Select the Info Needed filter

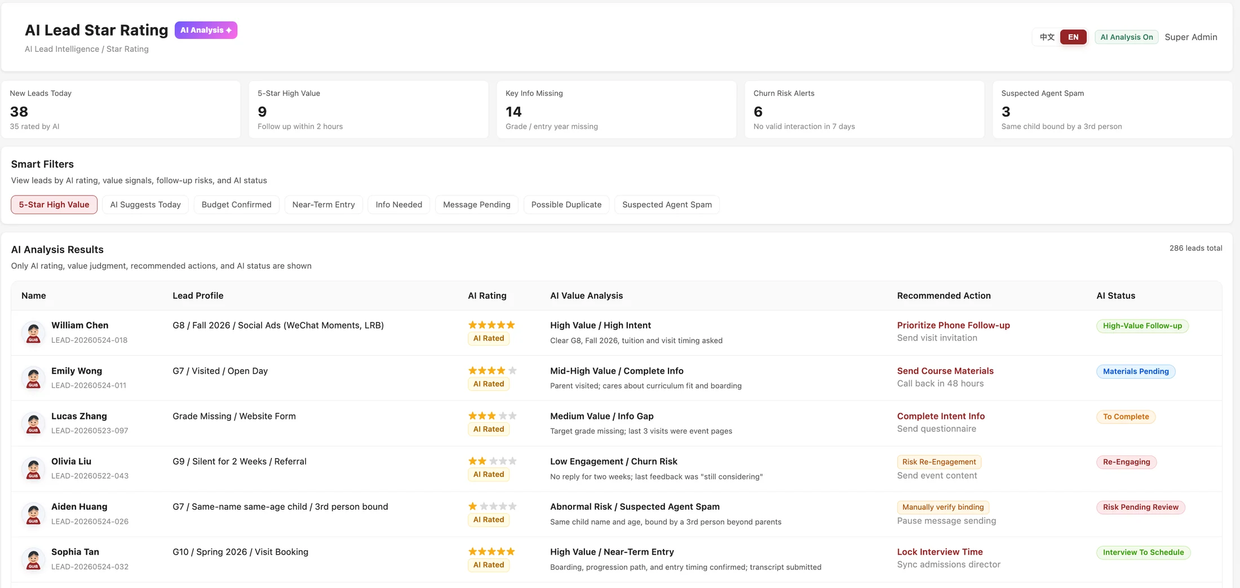[x=399, y=205]
